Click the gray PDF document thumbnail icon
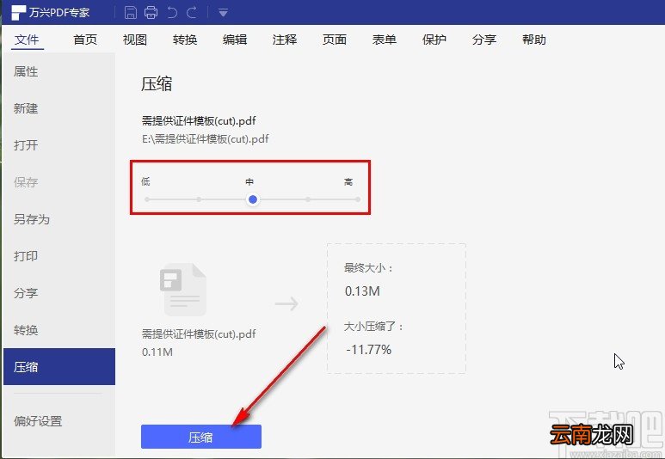This screenshot has height=459, width=665. click(x=183, y=290)
